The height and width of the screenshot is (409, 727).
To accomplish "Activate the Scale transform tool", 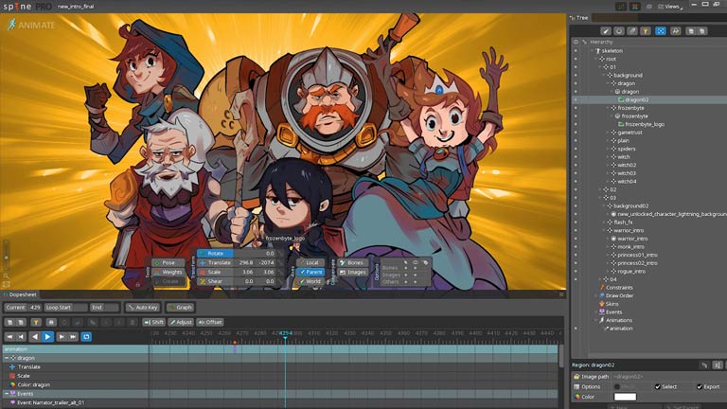I will [215, 273].
